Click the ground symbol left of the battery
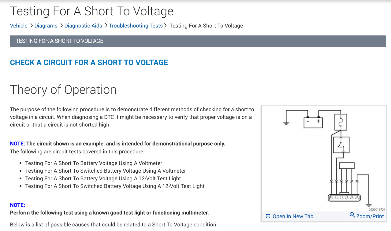 click(286, 123)
